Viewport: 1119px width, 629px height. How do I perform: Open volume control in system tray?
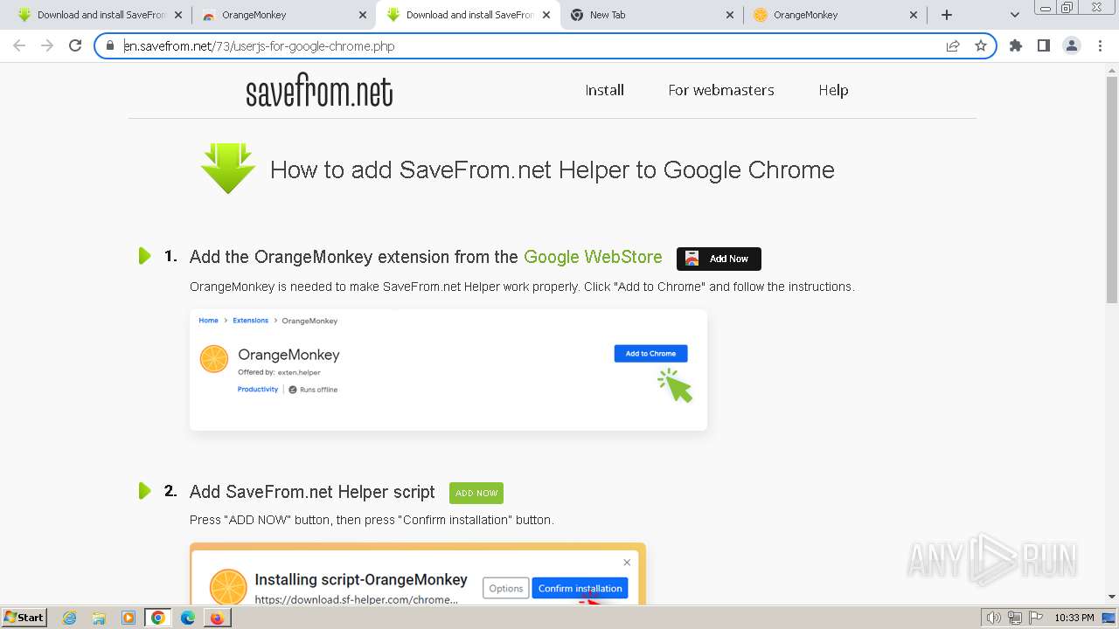tap(994, 618)
